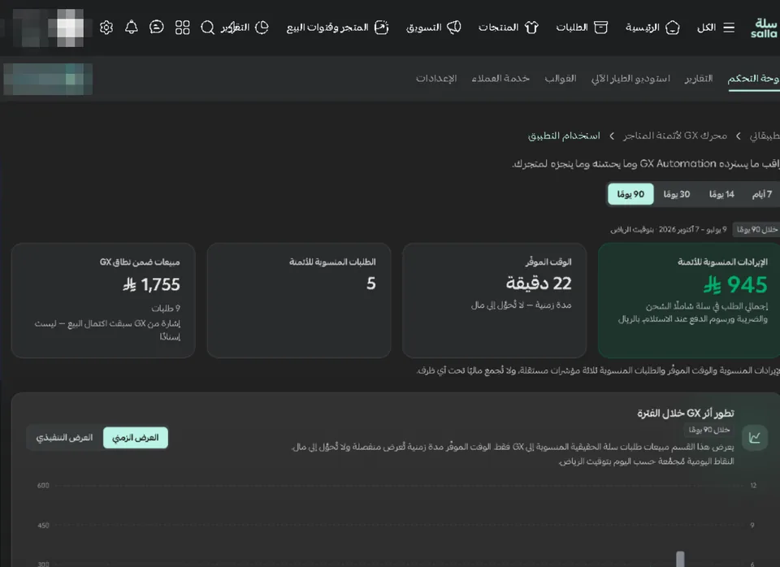This screenshot has height=567, width=780.
Task: Select the 90 يومًا period
Action: 630,194
